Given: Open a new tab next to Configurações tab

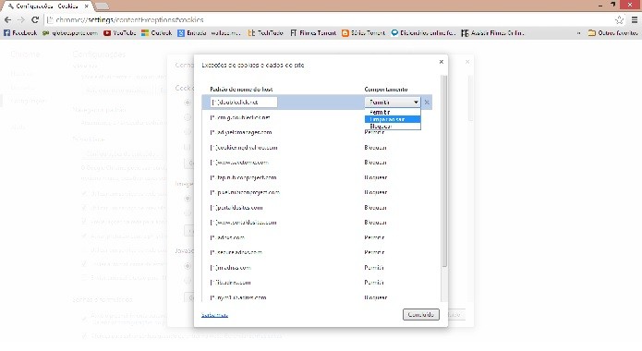Looking at the screenshot, I should [102, 6].
